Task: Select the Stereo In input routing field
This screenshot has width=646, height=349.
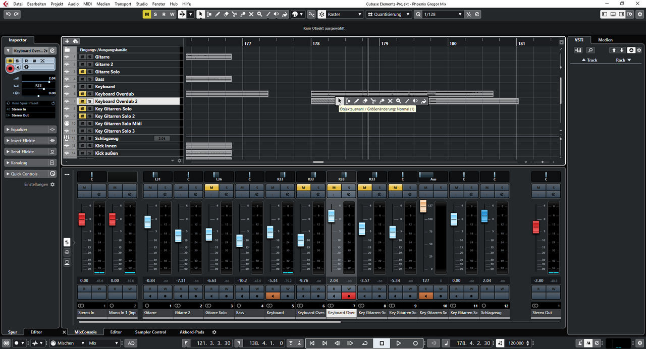Action: tap(30, 109)
